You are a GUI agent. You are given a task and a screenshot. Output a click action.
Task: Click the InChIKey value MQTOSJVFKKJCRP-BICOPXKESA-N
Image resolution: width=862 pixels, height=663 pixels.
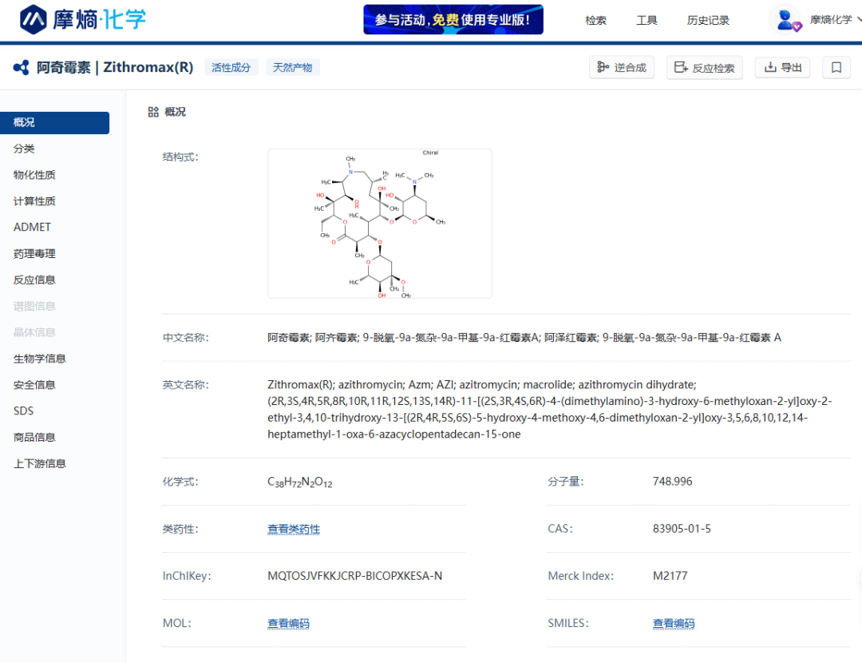(x=354, y=576)
